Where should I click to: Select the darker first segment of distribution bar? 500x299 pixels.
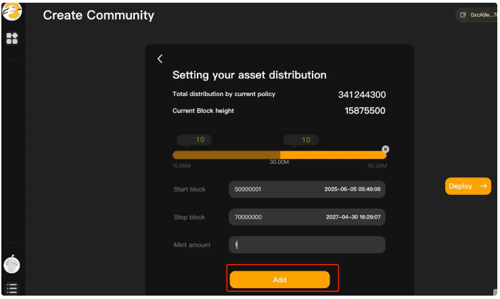(x=226, y=155)
